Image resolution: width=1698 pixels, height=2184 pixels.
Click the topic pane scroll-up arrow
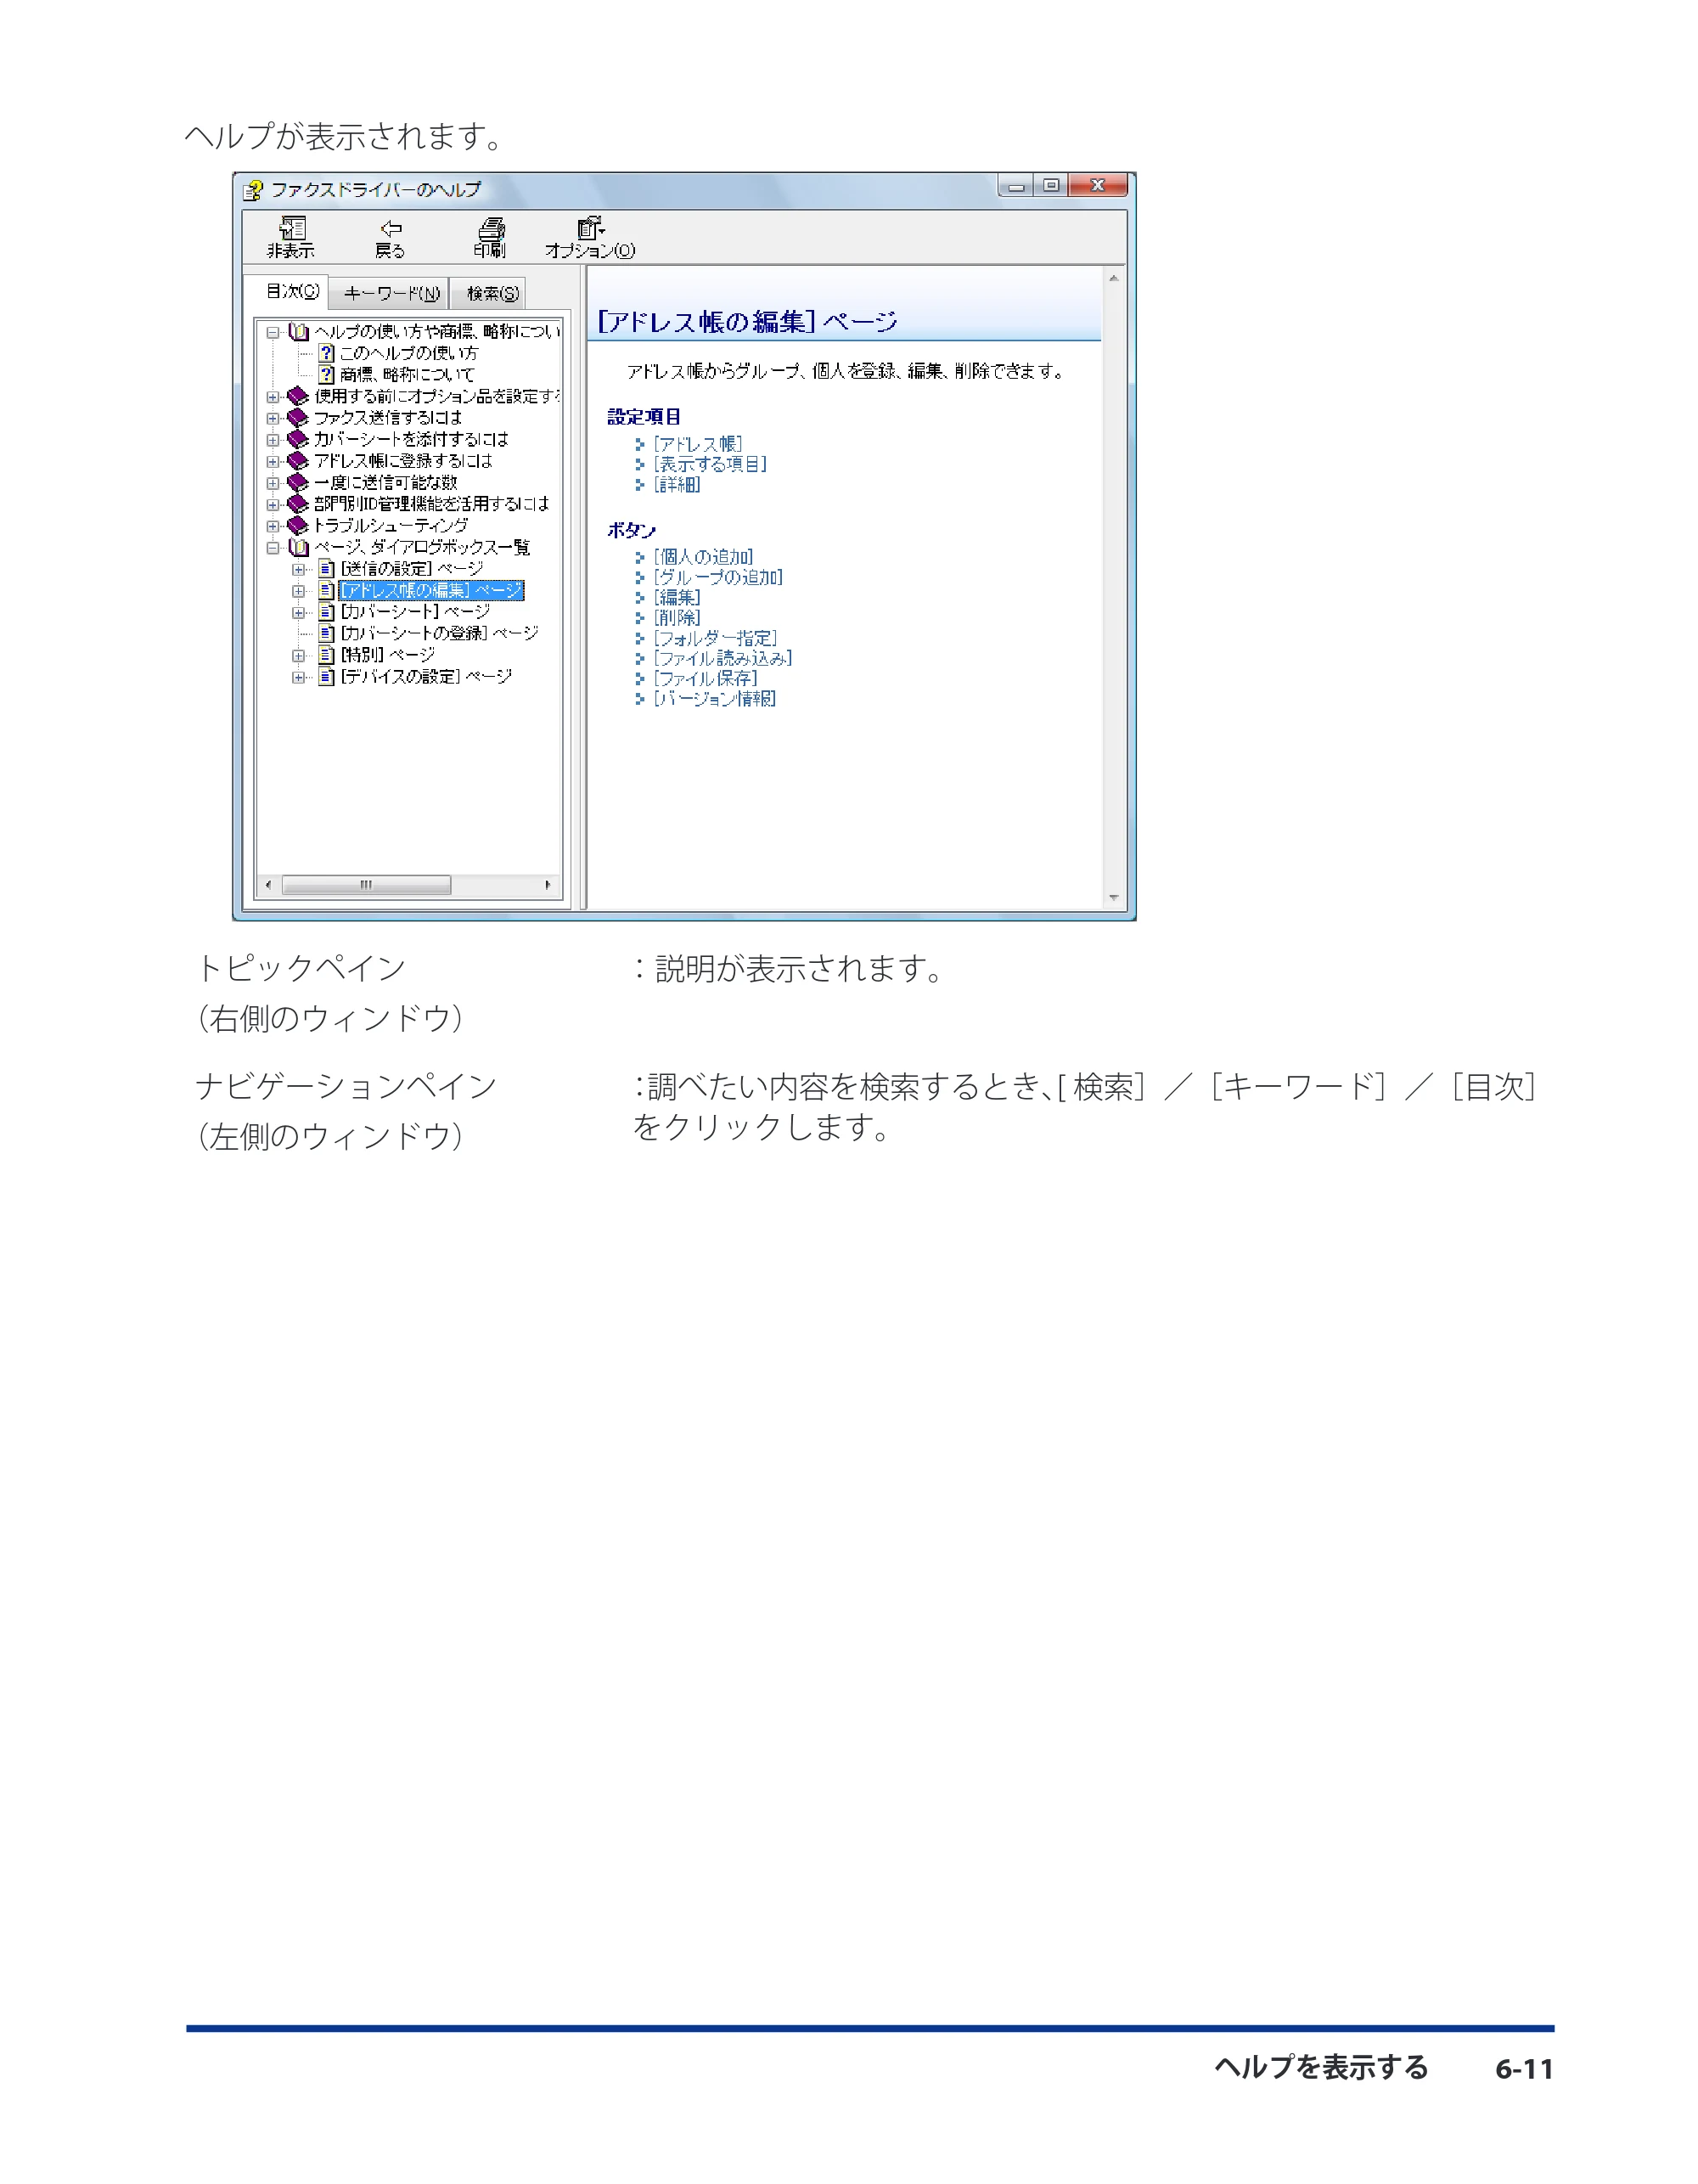coord(1113,278)
